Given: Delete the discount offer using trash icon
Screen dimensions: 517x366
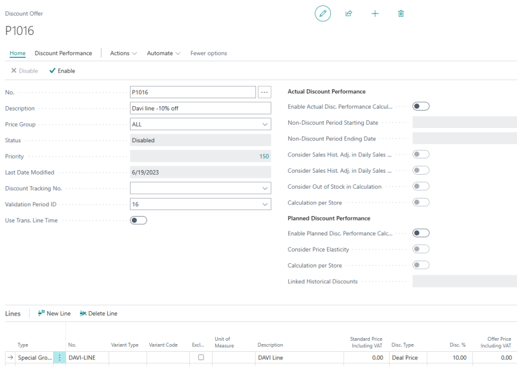Looking at the screenshot, I should pyautogui.click(x=401, y=14).
